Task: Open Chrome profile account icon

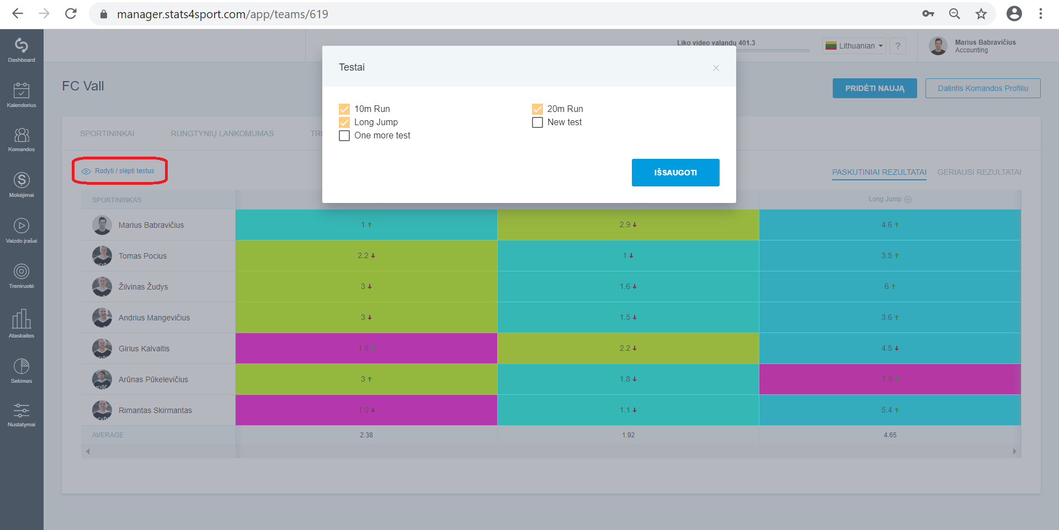Action: 1014,14
